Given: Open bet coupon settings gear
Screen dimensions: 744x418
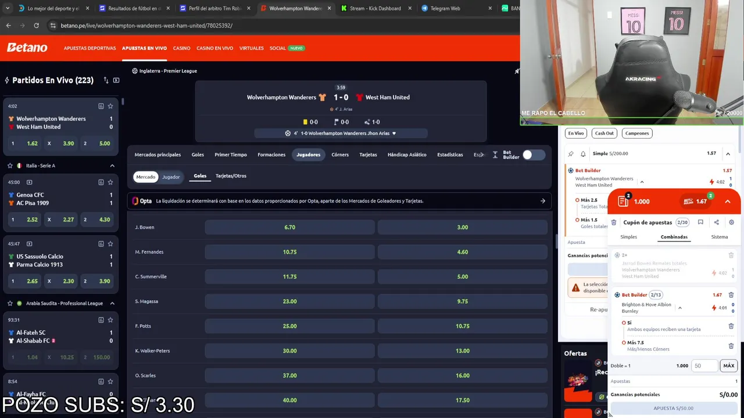Looking at the screenshot, I should coord(731,222).
